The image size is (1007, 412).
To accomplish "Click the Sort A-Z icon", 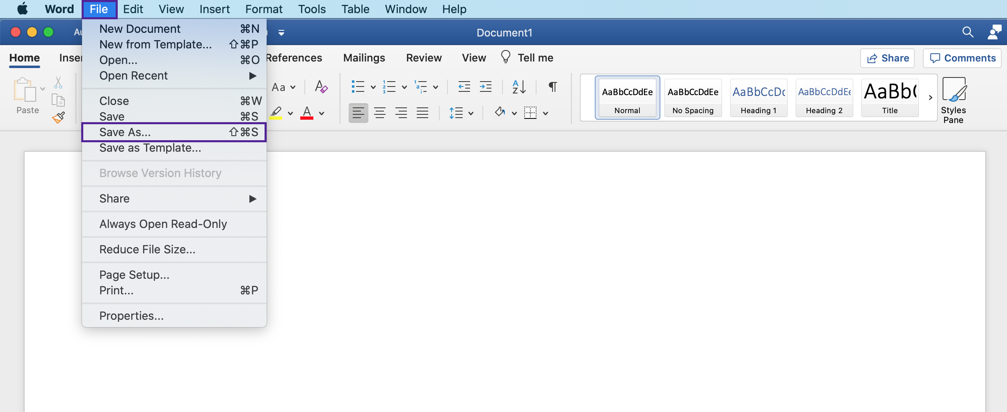I will coord(519,87).
